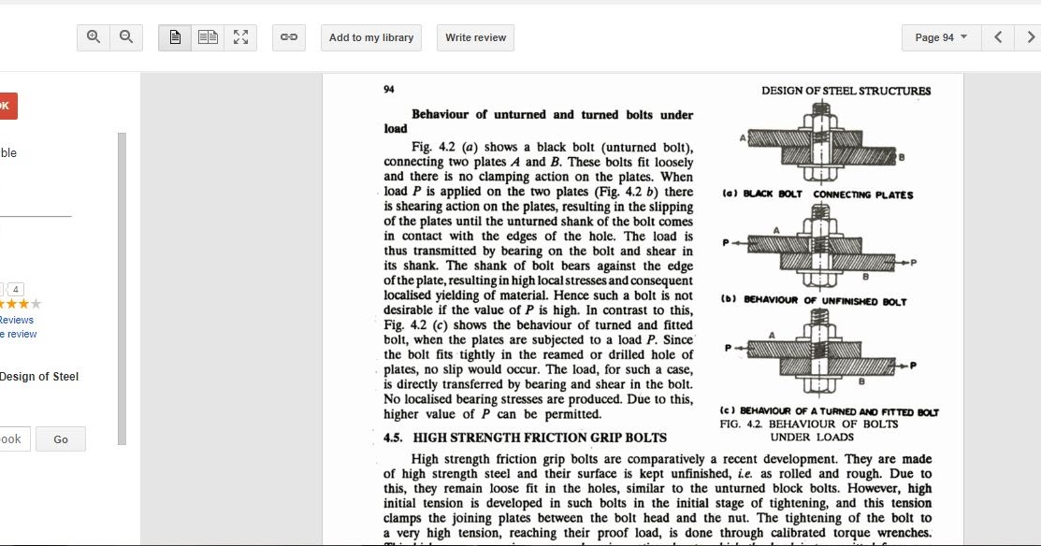Click heading '4.5. HIGH STRENGTH FRICTION GRIP BOLTS'
The image size is (1041, 546).
click(525, 438)
